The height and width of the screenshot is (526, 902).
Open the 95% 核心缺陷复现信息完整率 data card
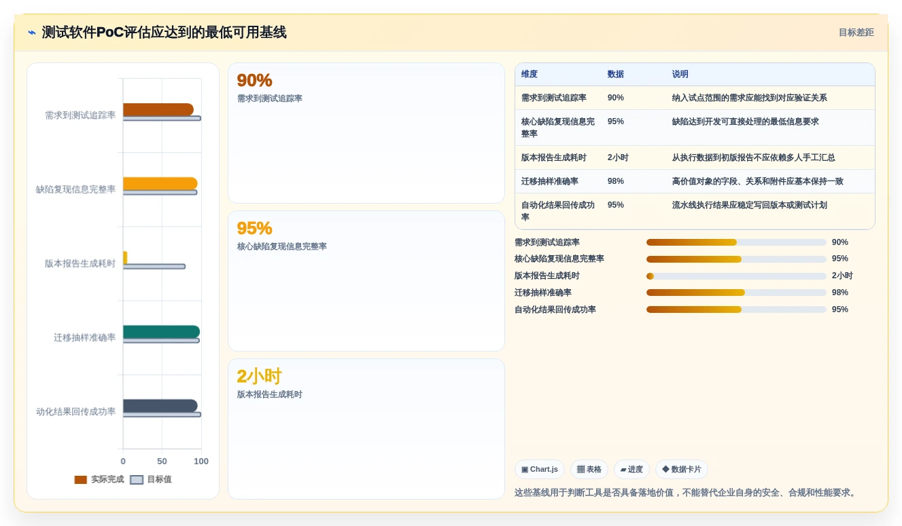point(366,281)
